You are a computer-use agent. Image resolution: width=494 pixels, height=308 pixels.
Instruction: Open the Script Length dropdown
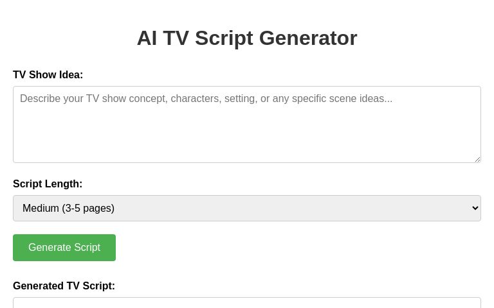click(x=247, y=209)
